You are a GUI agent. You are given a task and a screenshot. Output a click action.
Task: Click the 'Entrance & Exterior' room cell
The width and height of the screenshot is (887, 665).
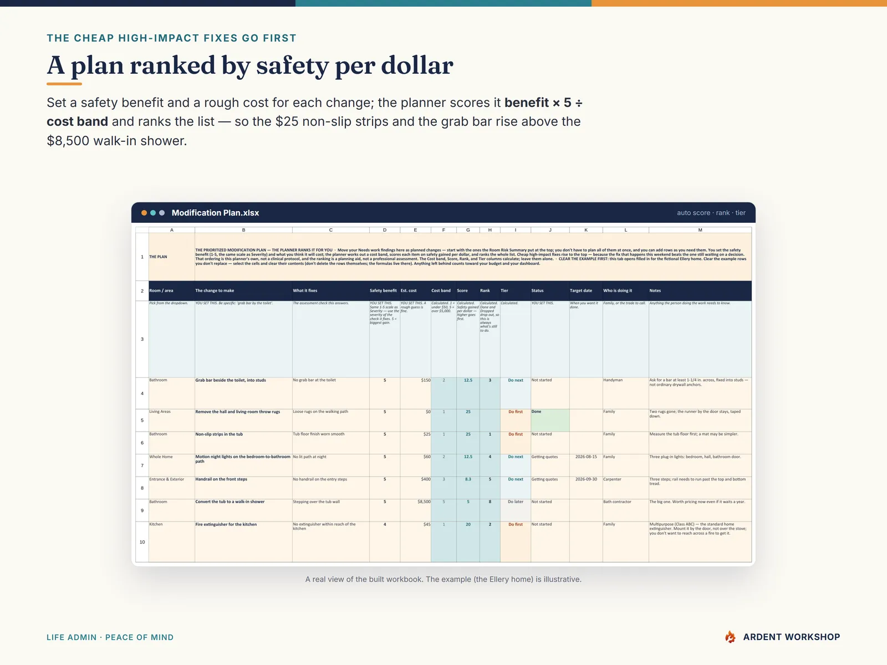(172, 488)
